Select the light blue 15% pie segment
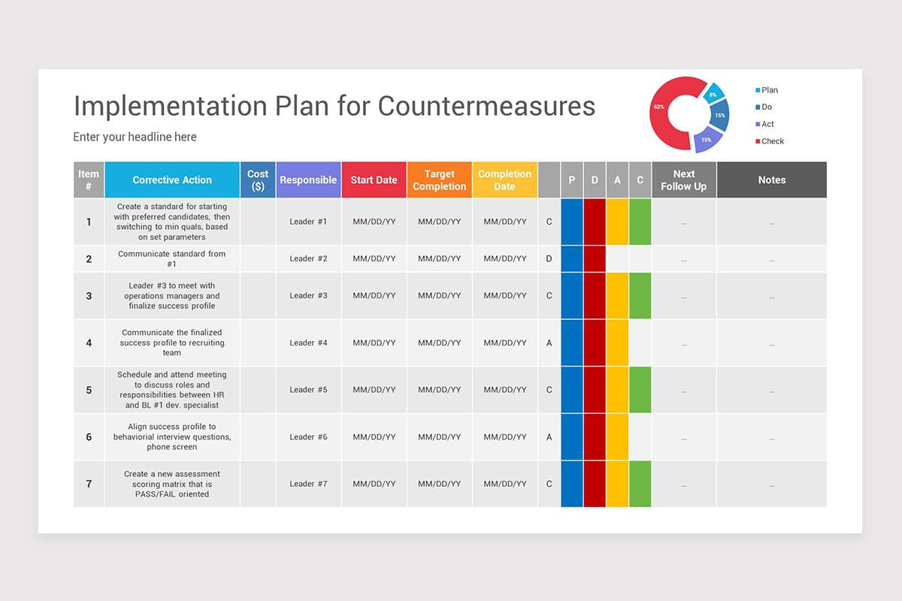902x601 pixels. [719, 115]
